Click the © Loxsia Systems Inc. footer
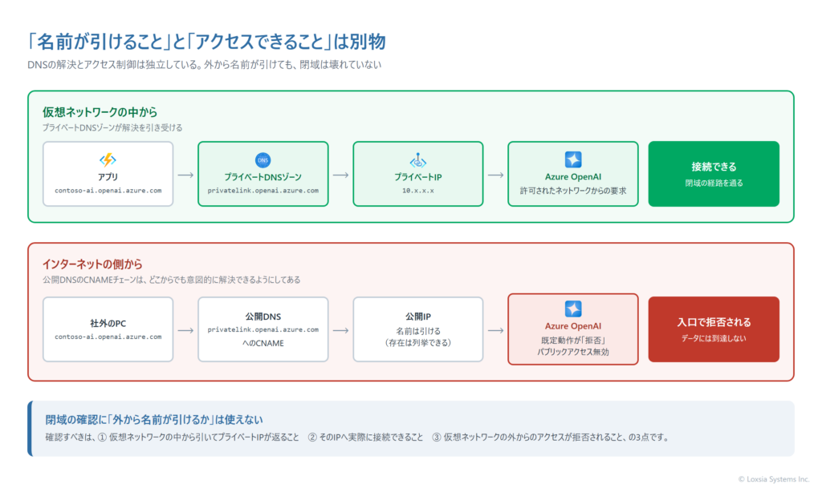The image size is (822, 492). point(774,479)
